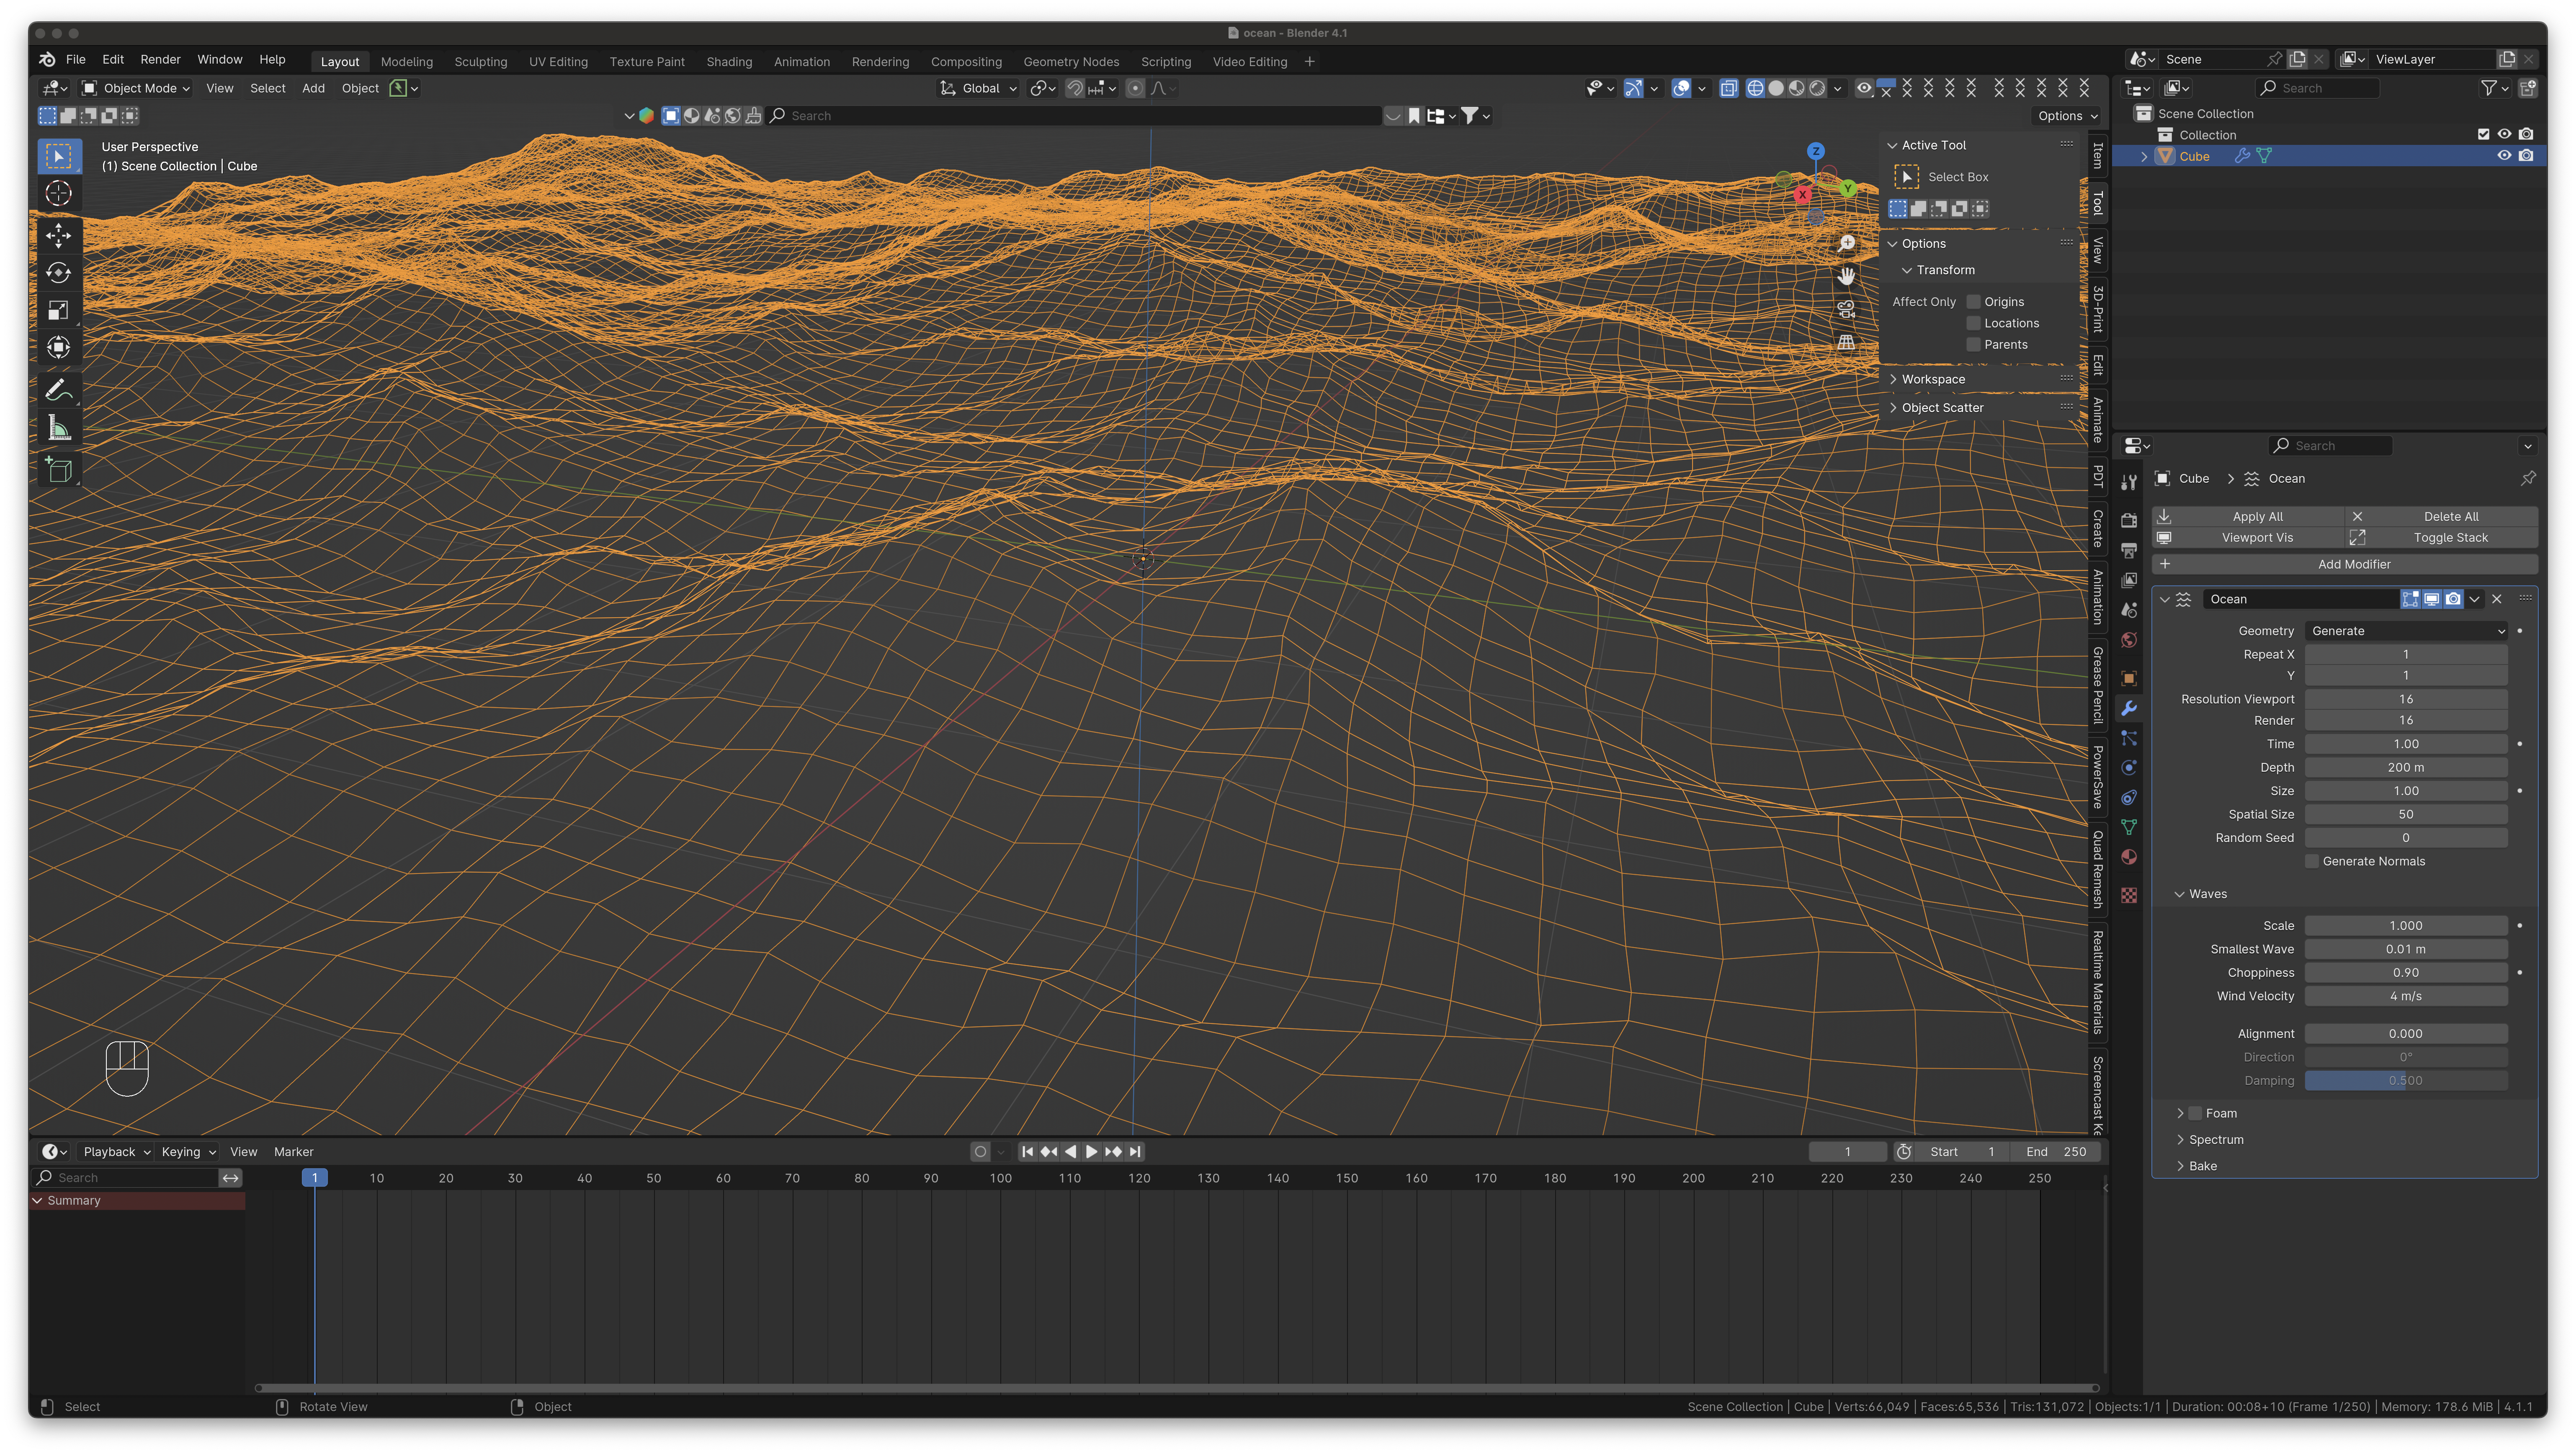
Task: Select the Scale tool
Action: (x=59, y=310)
